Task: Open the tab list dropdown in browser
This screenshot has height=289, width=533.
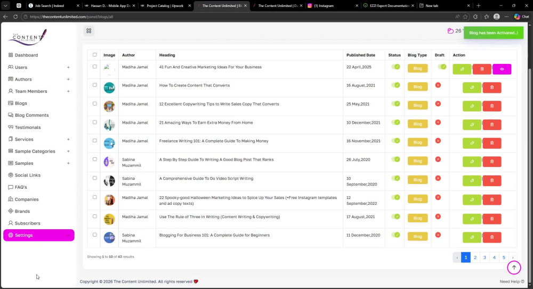Action: (x=5, y=5)
